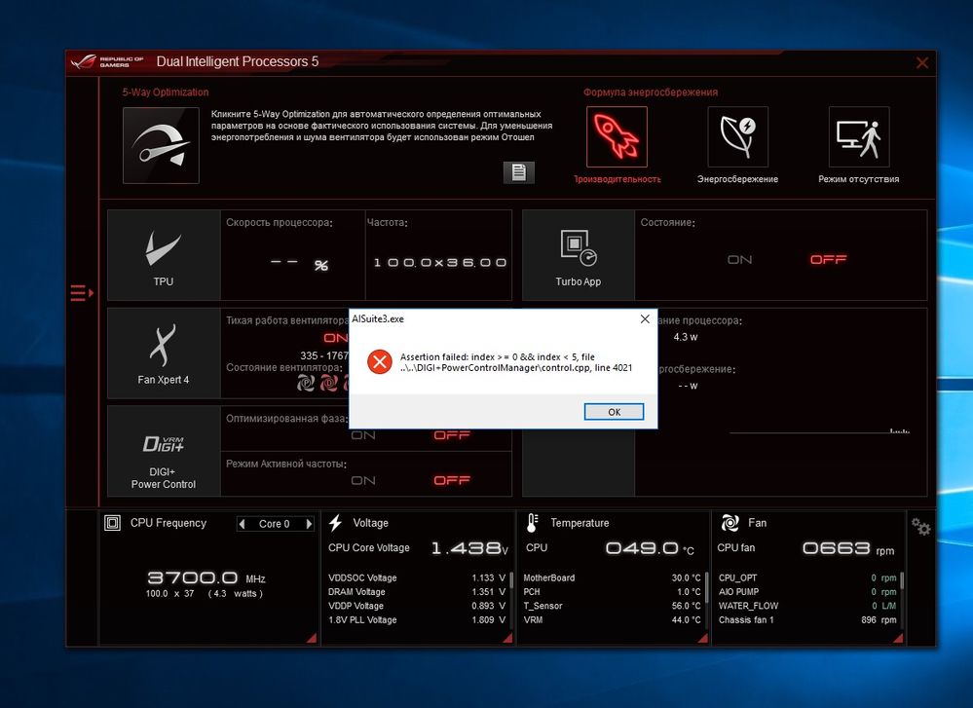The height and width of the screenshot is (708, 973).
Task: Click the Temperature thermometer icon
Action: (532, 523)
